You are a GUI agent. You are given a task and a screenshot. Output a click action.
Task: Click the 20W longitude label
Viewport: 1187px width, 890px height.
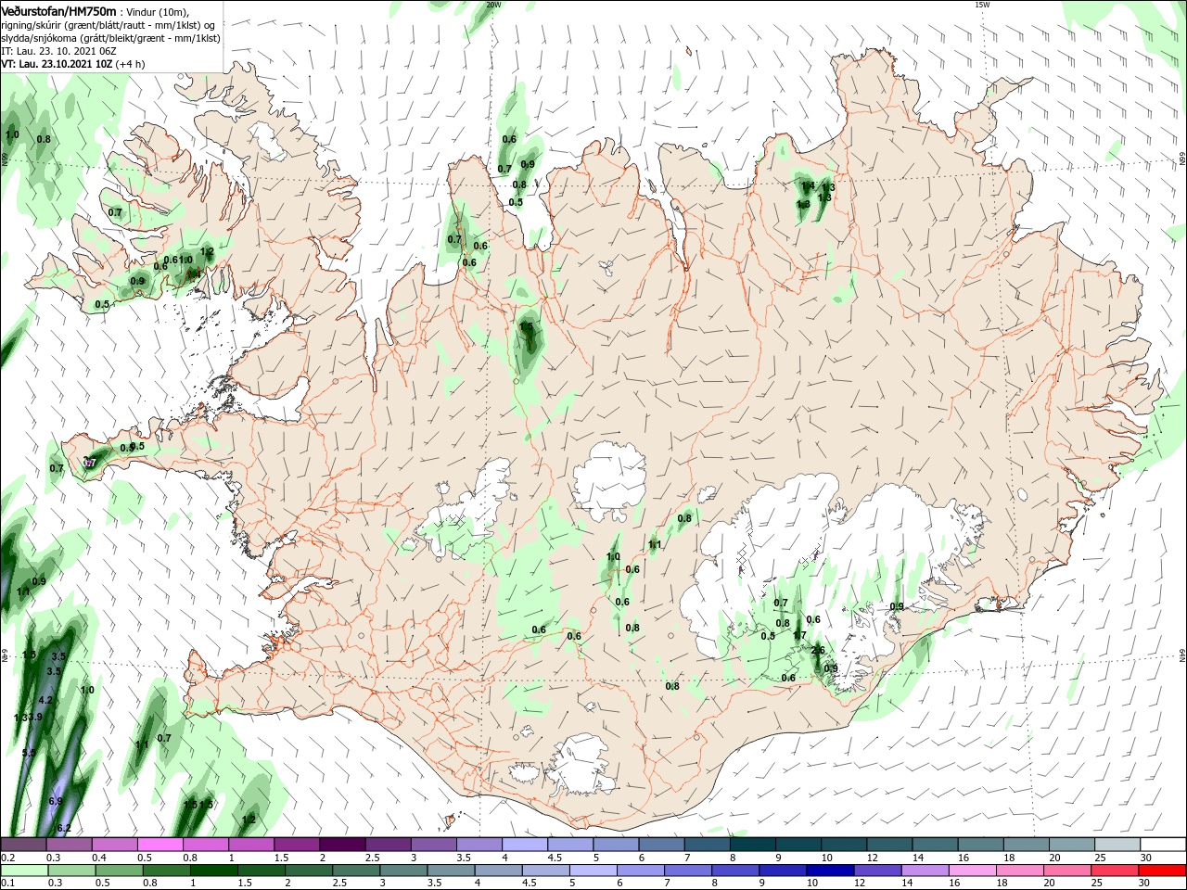coord(493,5)
